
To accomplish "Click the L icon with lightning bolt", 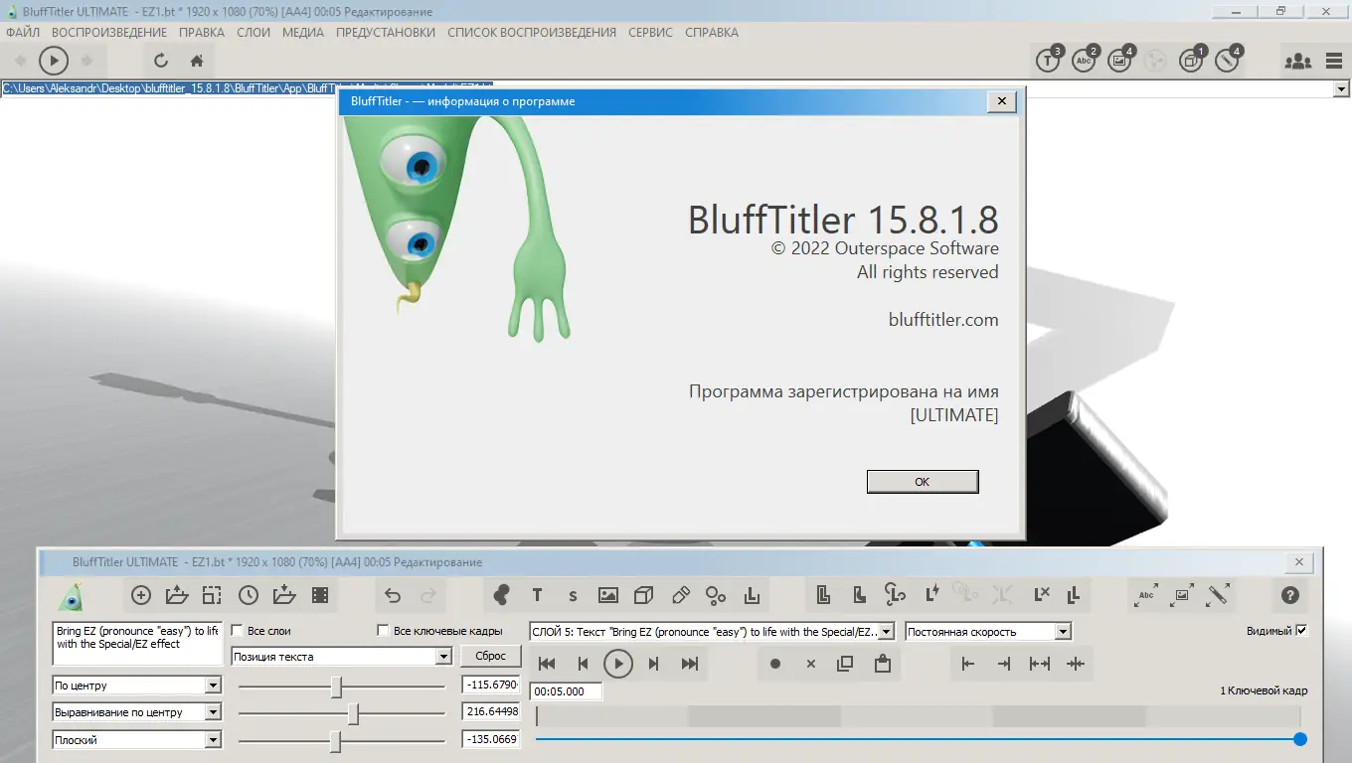I will (x=931, y=594).
